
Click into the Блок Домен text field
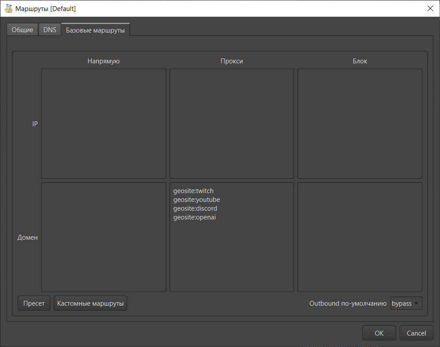(360, 237)
